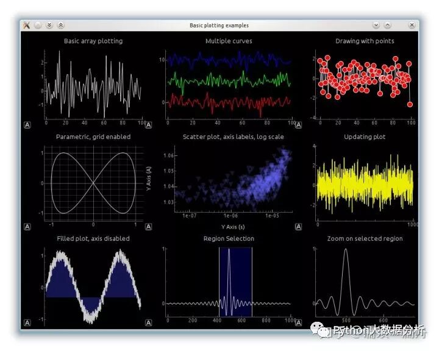Click the right edge line of the selection region
Screen dimensions: 439x351
pyautogui.click(x=252, y=282)
